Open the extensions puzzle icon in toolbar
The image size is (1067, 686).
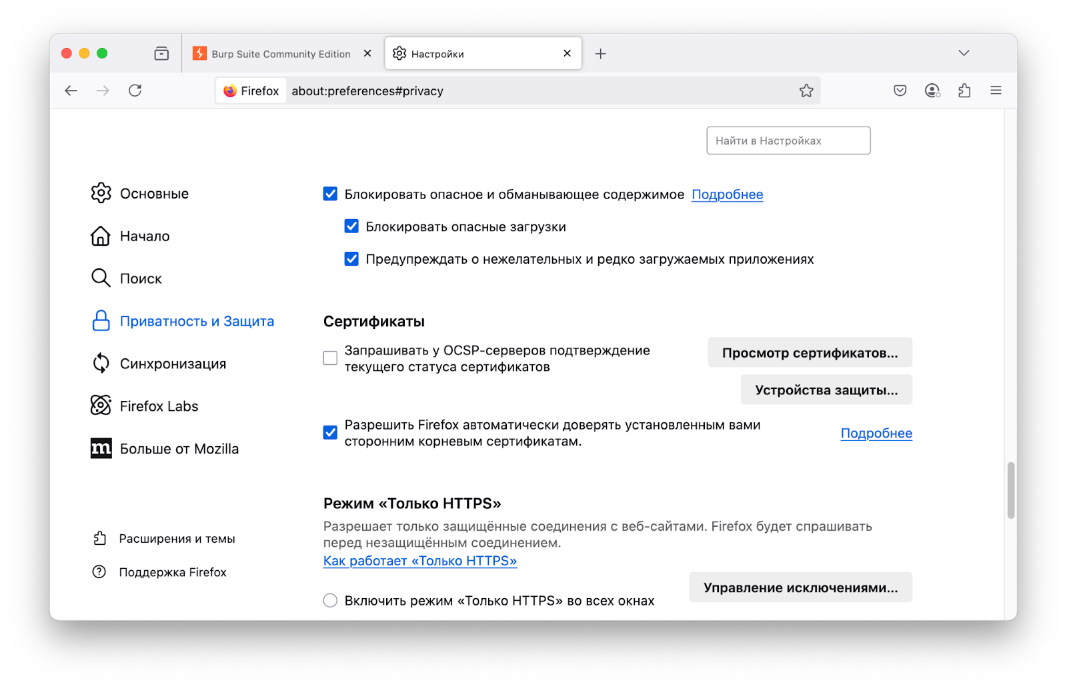point(964,91)
